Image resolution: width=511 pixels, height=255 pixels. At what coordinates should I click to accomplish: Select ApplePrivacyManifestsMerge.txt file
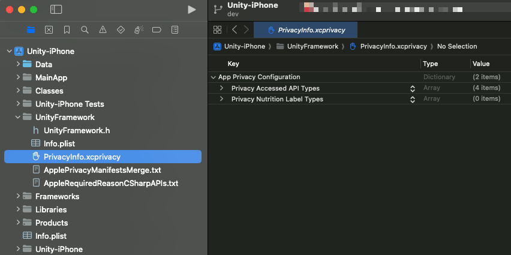[103, 170]
